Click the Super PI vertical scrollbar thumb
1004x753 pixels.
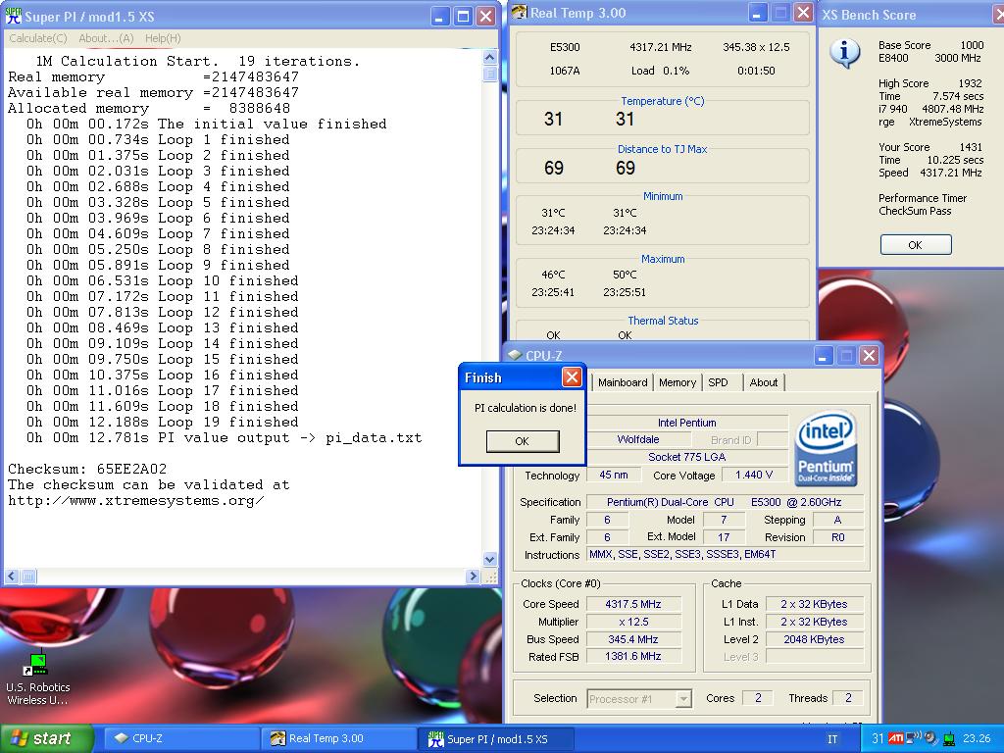coord(490,74)
